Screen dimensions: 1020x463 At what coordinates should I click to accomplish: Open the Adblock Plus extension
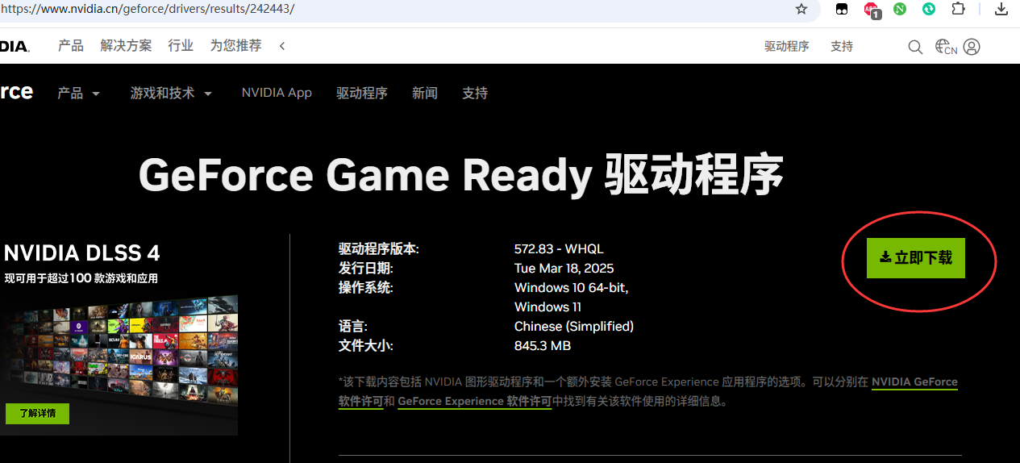click(x=871, y=10)
